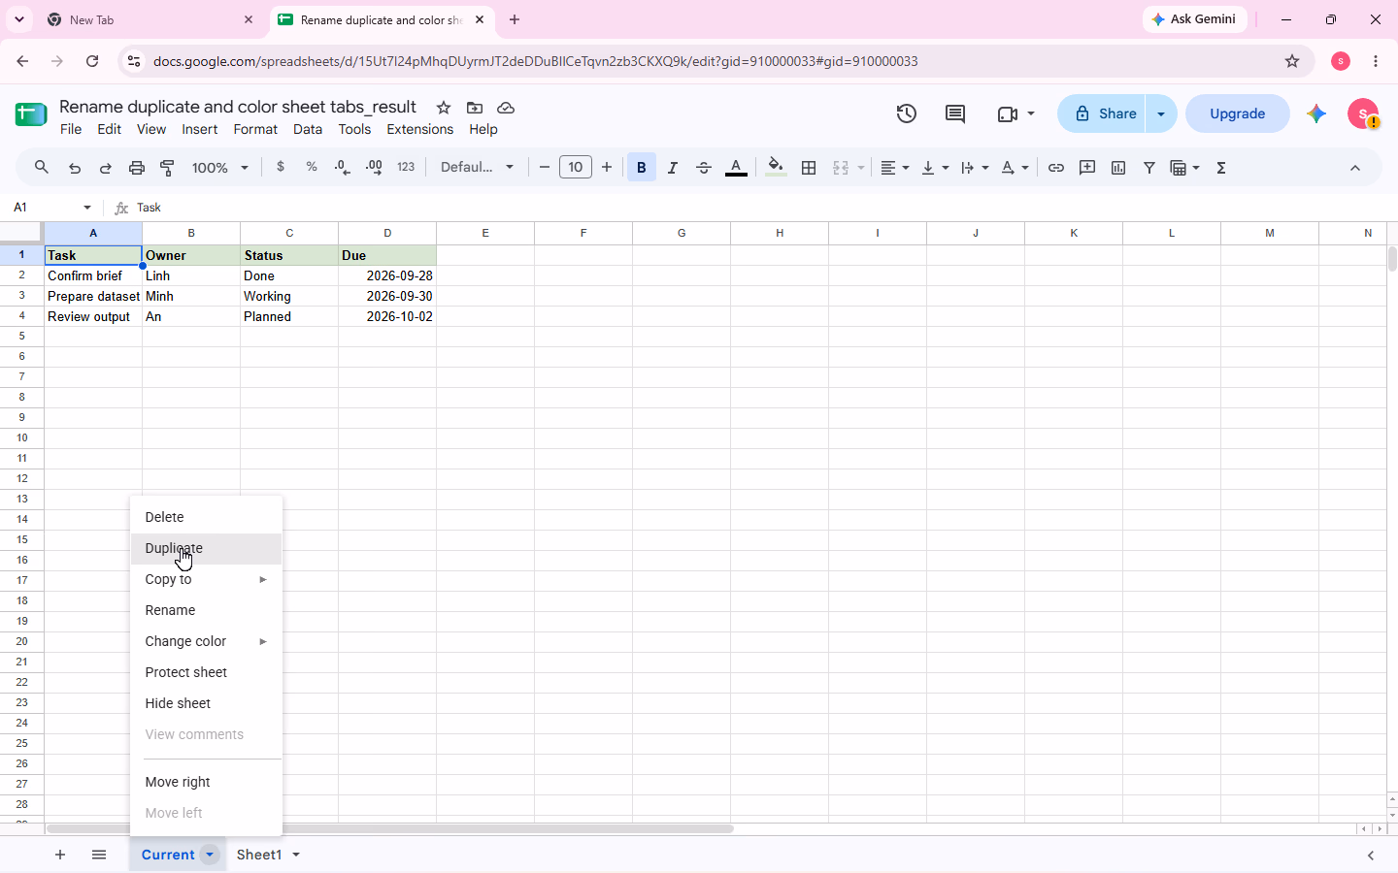
Task: Click the Ask Gemini button
Action: pyautogui.click(x=1195, y=19)
